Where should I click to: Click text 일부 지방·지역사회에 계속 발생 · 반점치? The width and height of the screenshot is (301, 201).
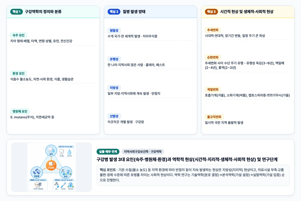(x=134, y=93)
